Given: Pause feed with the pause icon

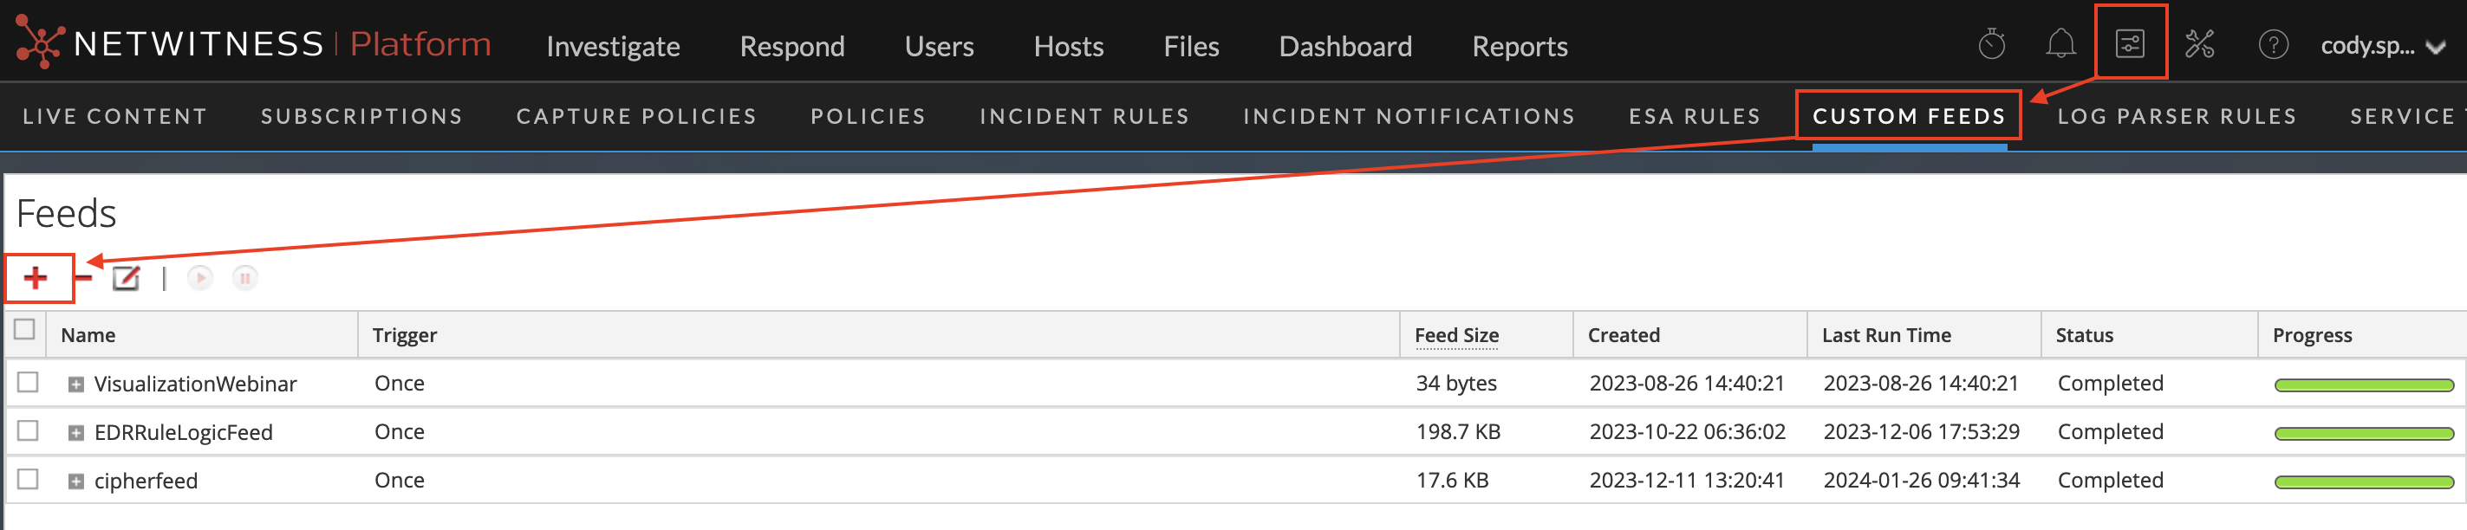Looking at the screenshot, I should [x=245, y=278].
